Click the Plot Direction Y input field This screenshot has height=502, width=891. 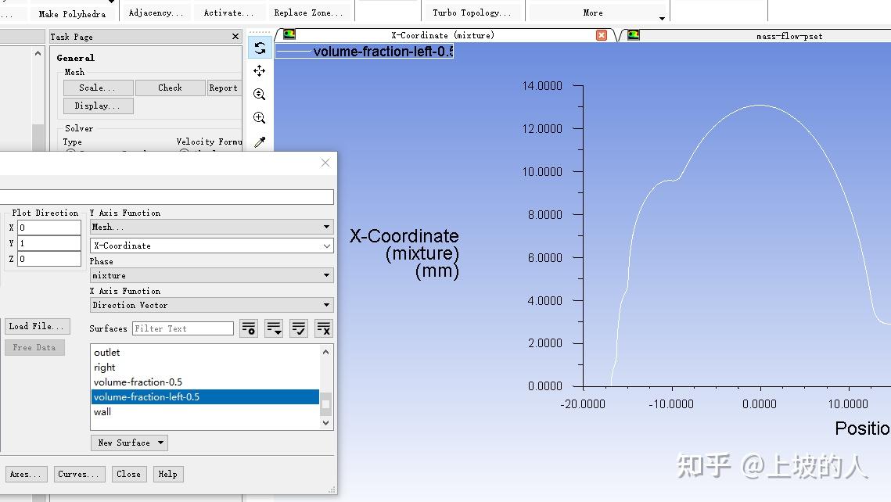pyautogui.click(x=49, y=243)
